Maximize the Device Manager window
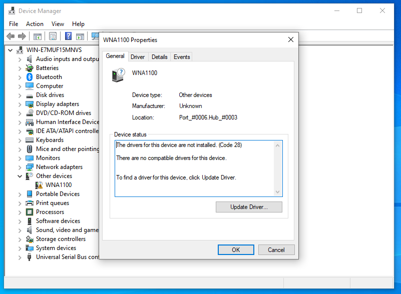This screenshot has height=294, width=401. pos(359,10)
